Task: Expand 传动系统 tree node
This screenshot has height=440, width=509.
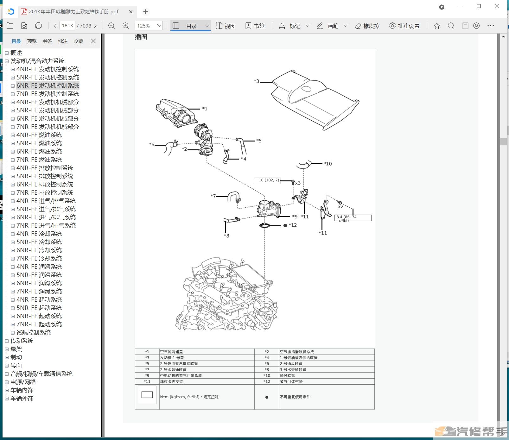Action: pos(7,341)
